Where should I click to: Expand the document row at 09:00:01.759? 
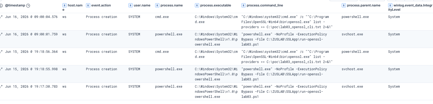coord(1,34)
